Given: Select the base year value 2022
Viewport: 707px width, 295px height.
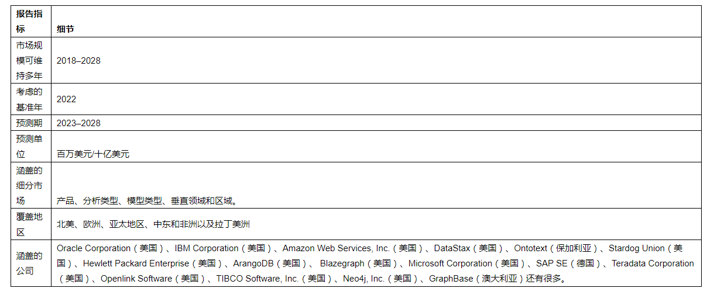Looking at the screenshot, I should pyautogui.click(x=67, y=99).
